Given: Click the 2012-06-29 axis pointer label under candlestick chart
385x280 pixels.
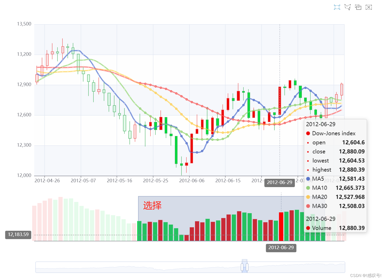Looking at the screenshot, I should [280, 183].
